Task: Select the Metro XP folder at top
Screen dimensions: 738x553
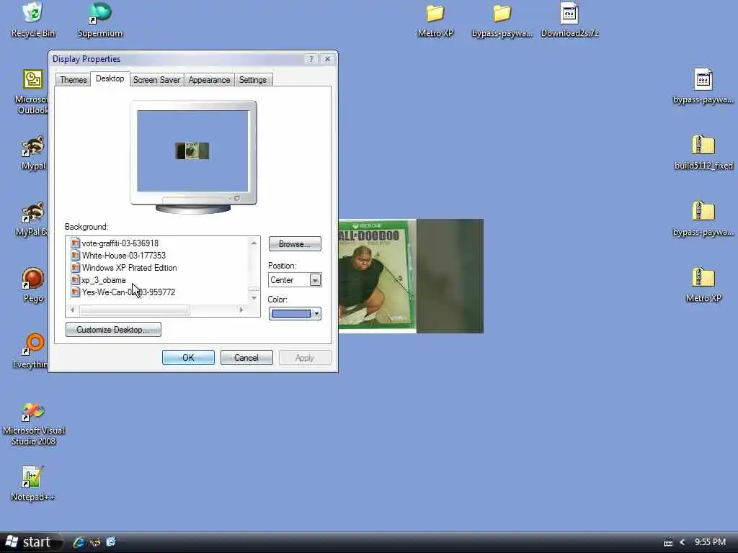Action: click(x=435, y=19)
